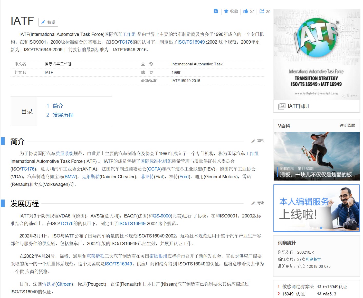Select the active blue dot on banner carousel
363x298 pixels.
click(321, 228)
